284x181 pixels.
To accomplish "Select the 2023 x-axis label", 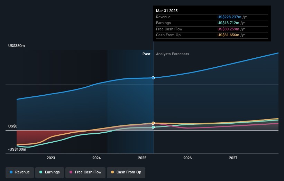I will coord(51,158).
